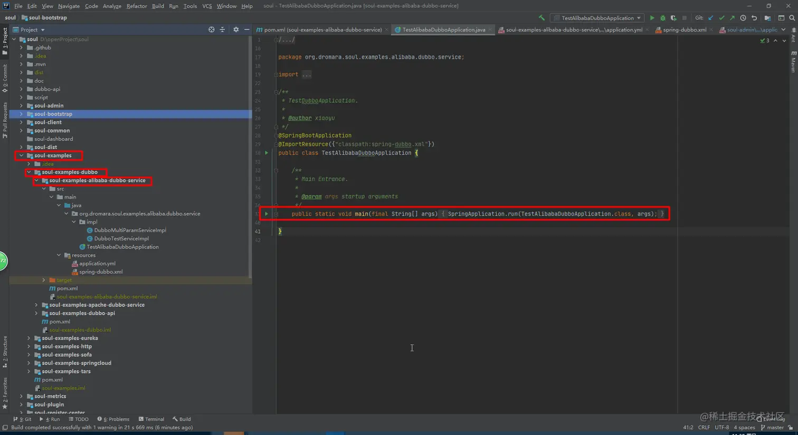
Task: Collapse the soul-examples folder
Action: pos(22,156)
